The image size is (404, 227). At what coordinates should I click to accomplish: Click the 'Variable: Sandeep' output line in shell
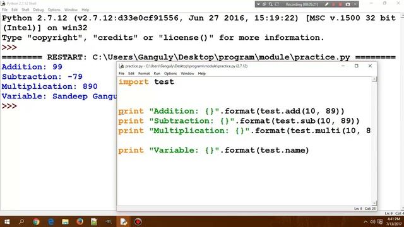(59, 96)
